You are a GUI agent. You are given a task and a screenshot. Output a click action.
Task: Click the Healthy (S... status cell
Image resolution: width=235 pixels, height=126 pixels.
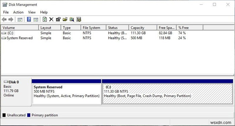tap(117, 38)
